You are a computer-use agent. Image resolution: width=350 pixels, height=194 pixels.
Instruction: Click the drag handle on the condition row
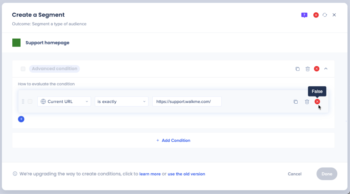[x=23, y=102]
